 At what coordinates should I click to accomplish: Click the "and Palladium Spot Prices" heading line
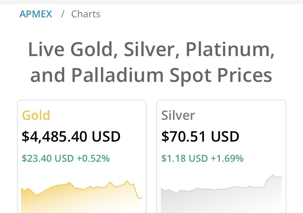(151, 75)
